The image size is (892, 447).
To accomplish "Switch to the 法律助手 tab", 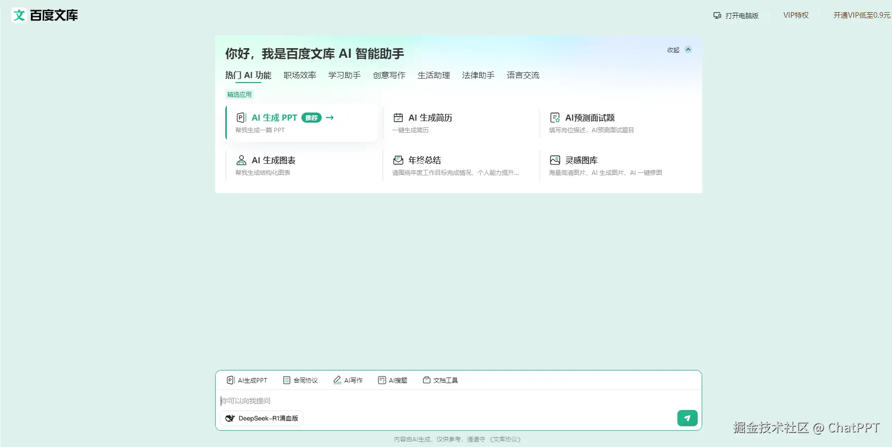I will point(478,76).
